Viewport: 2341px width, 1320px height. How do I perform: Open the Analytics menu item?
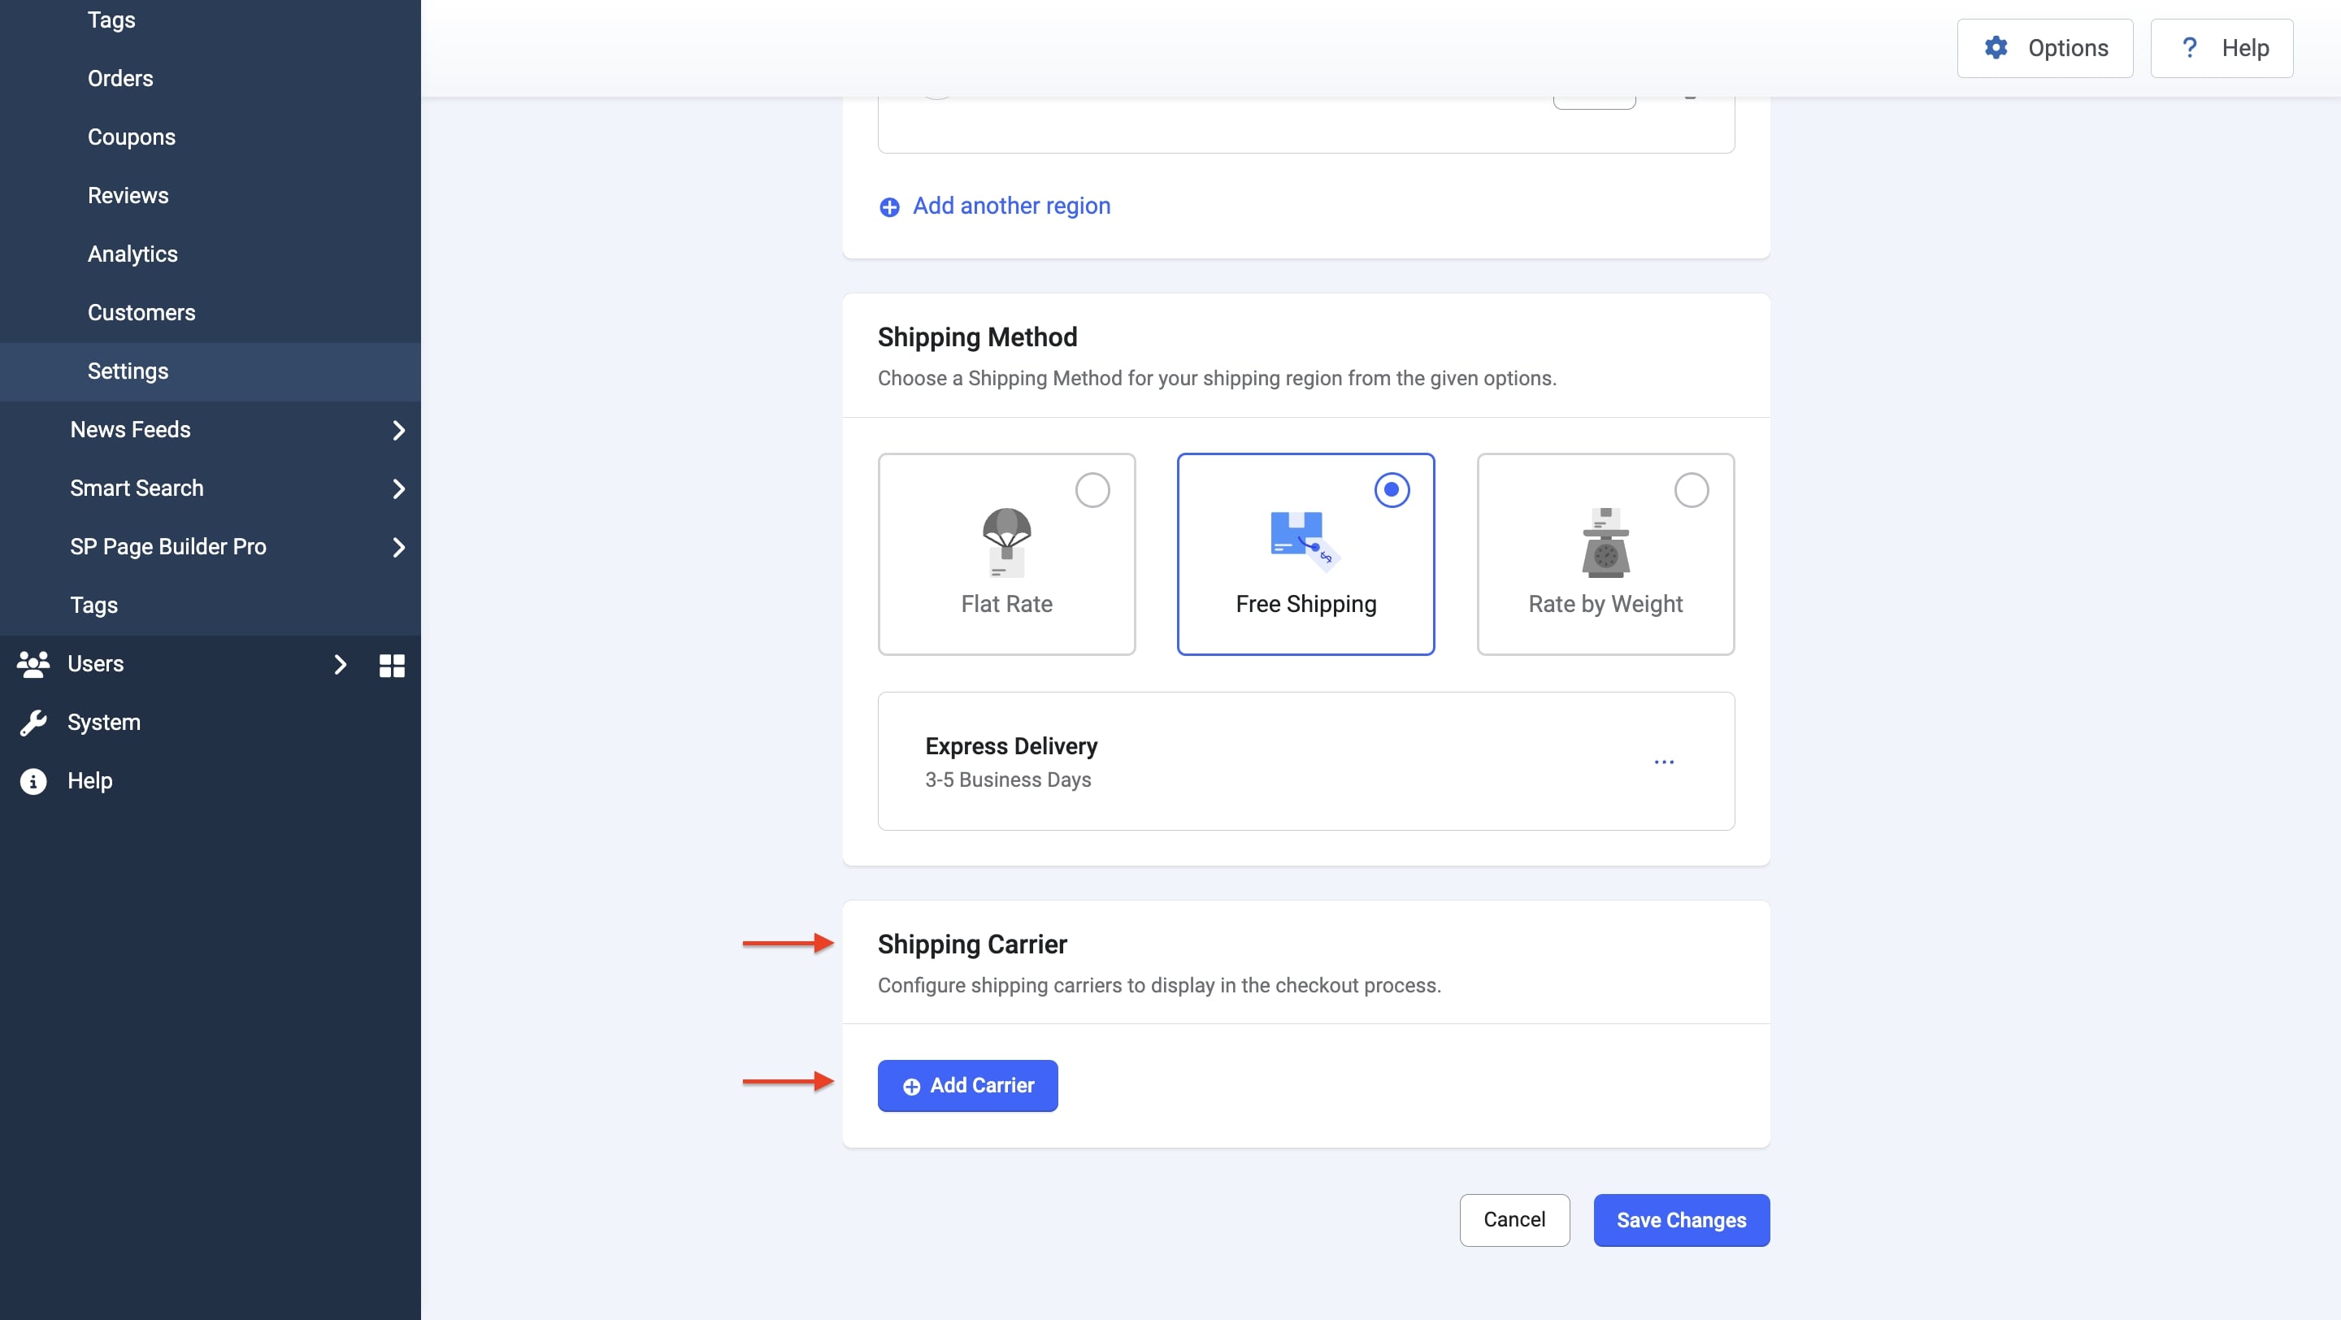click(x=132, y=254)
